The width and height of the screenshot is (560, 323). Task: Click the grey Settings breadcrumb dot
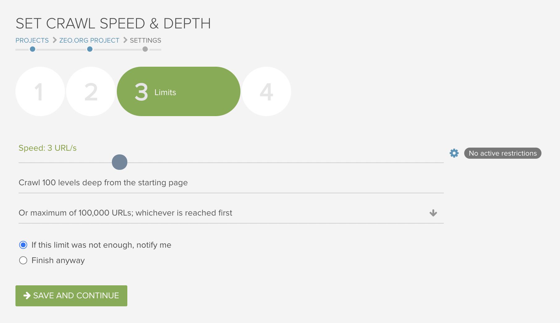(145, 49)
